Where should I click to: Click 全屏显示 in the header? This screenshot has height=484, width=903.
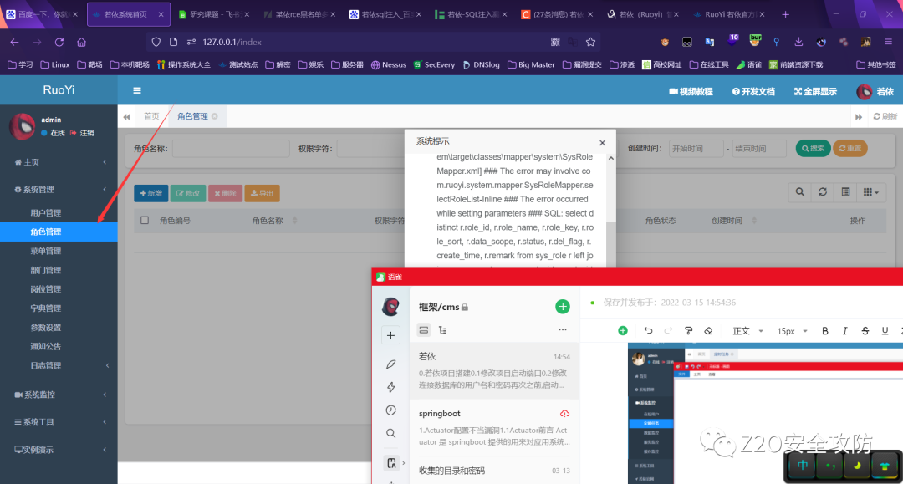pos(815,91)
